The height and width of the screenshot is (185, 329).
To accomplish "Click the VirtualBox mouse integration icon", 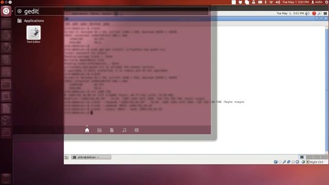I will click(x=303, y=162).
